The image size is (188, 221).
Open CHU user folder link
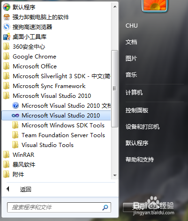132,26
